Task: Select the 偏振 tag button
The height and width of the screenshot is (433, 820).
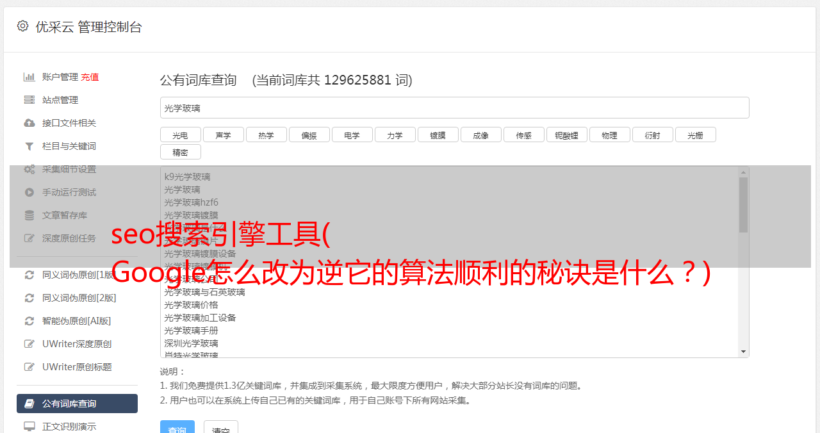Action: [309, 135]
